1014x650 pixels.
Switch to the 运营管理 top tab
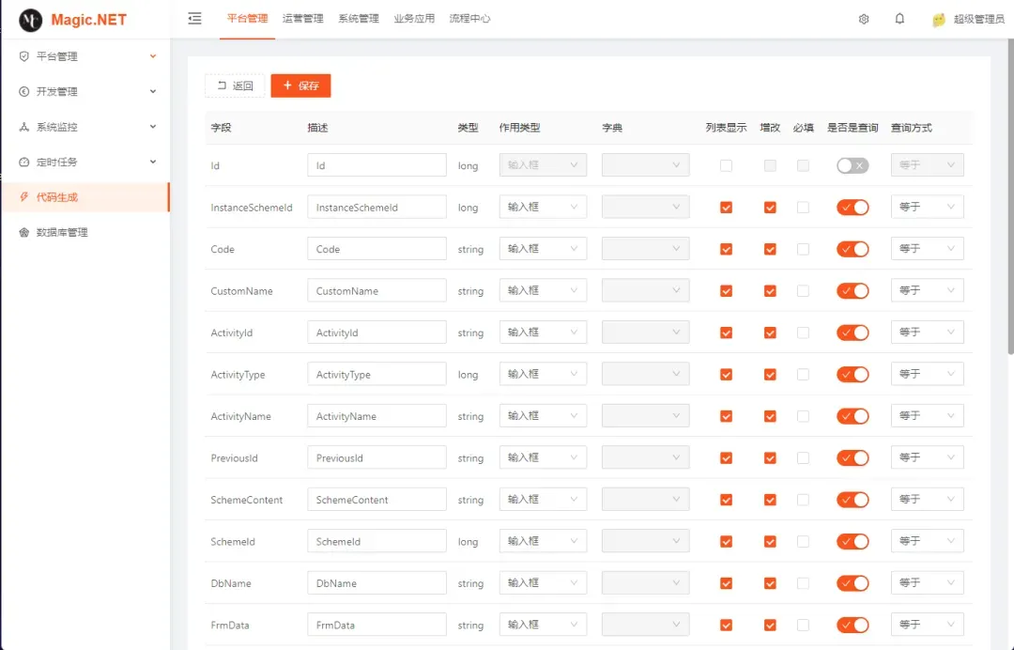coord(302,19)
